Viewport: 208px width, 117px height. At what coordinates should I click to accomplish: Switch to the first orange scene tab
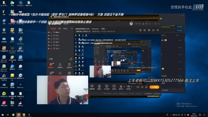(x=53, y=29)
